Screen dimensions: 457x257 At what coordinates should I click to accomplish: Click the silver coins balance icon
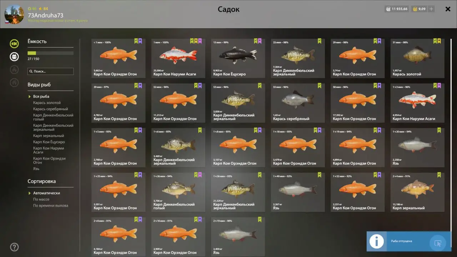point(388,9)
